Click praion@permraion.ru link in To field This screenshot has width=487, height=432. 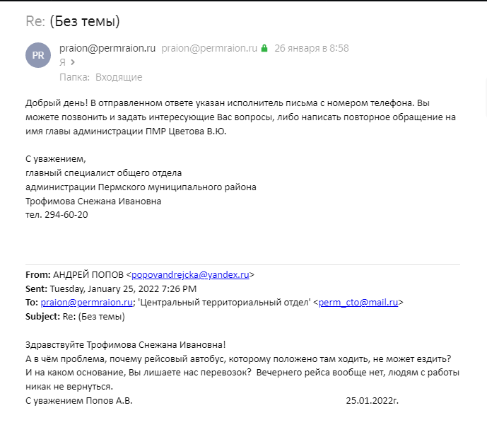[87, 302]
